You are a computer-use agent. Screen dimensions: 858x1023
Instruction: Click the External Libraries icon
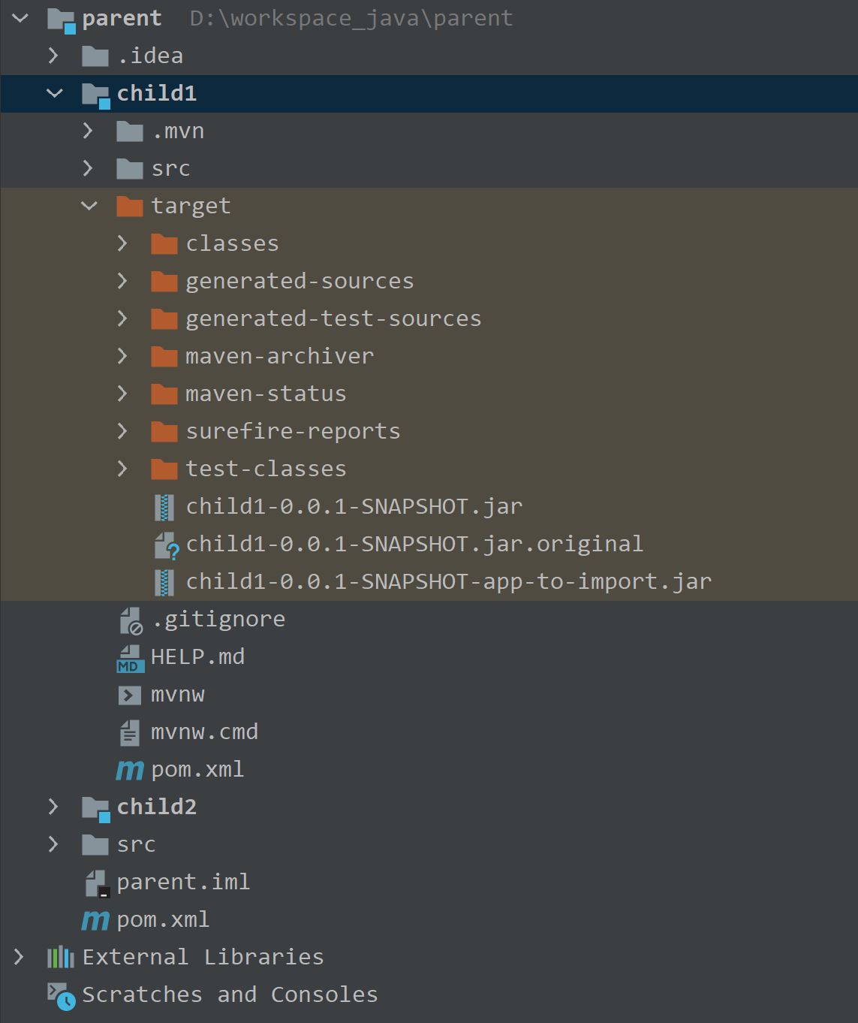point(60,958)
